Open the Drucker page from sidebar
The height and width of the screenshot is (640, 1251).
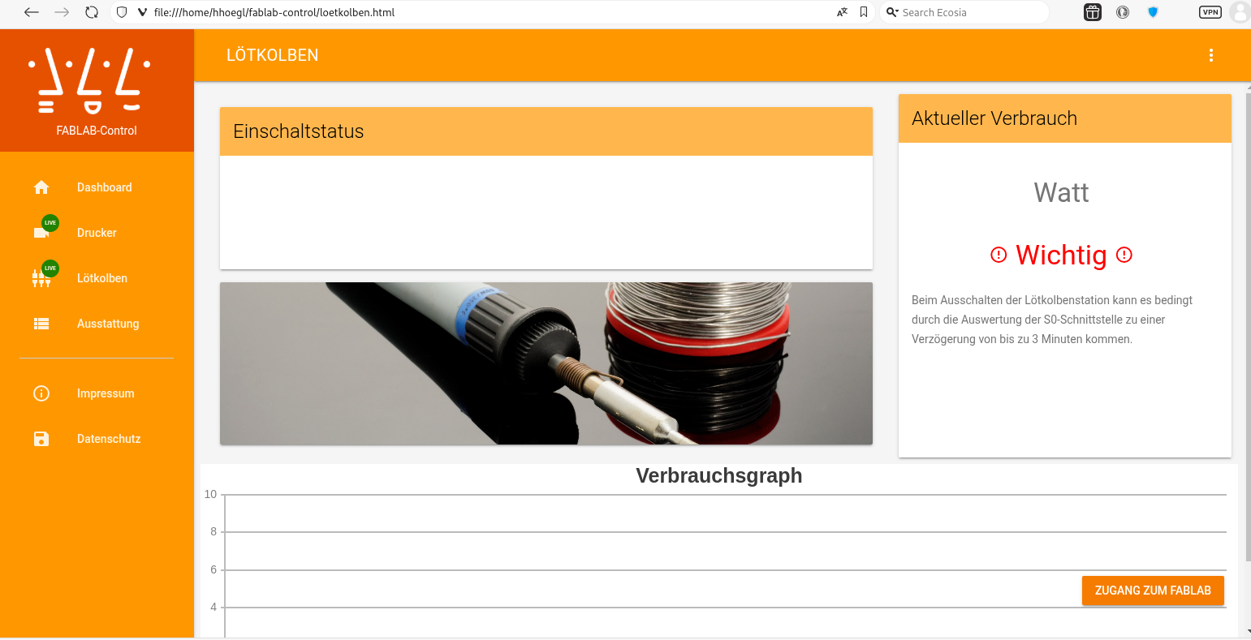pos(97,233)
